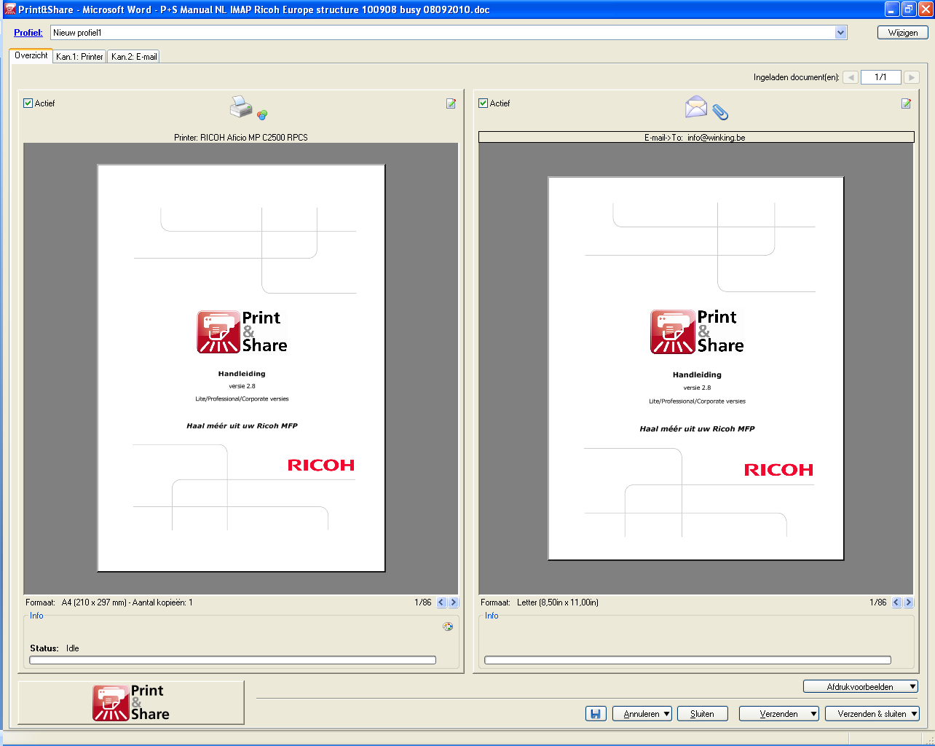Screen dimensions: 935x746
Task: Go to previous page in printer preview
Action: click(441, 602)
